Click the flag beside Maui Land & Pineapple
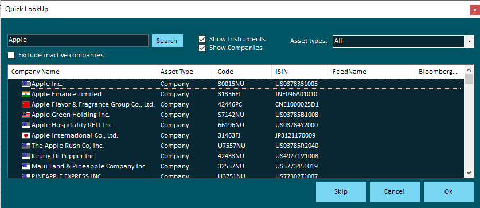480x208 pixels. [x=26, y=167]
